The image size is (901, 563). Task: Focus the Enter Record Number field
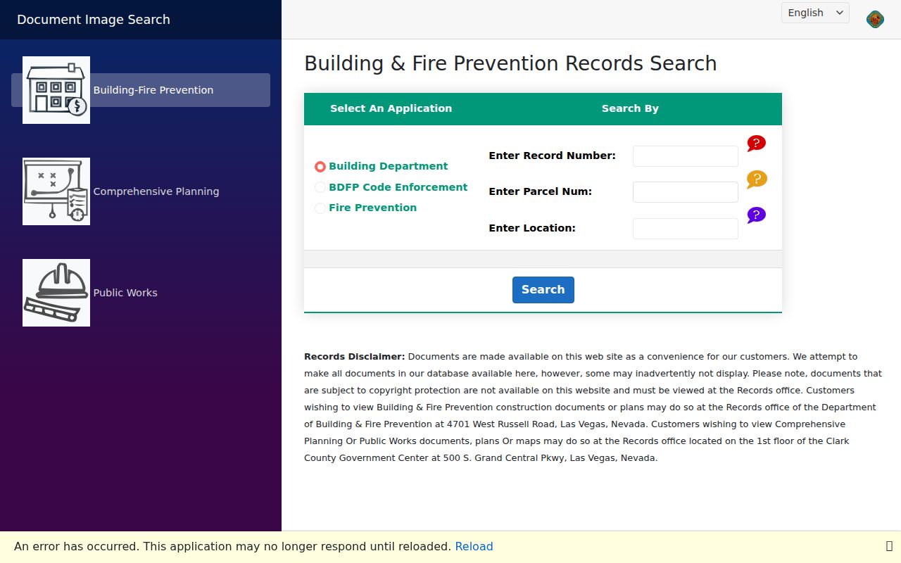click(686, 156)
